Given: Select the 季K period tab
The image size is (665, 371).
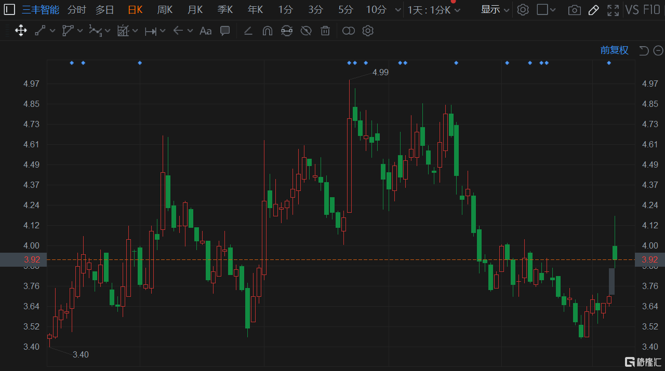Looking at the screenshot, I should tap(225, 9).
